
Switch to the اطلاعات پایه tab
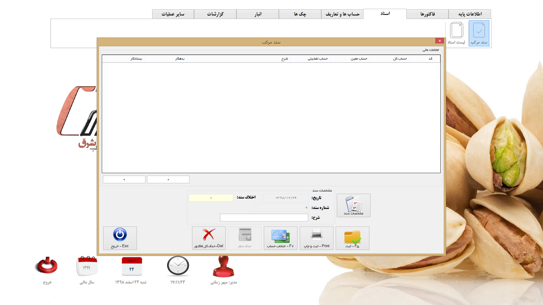pos(470,14)
